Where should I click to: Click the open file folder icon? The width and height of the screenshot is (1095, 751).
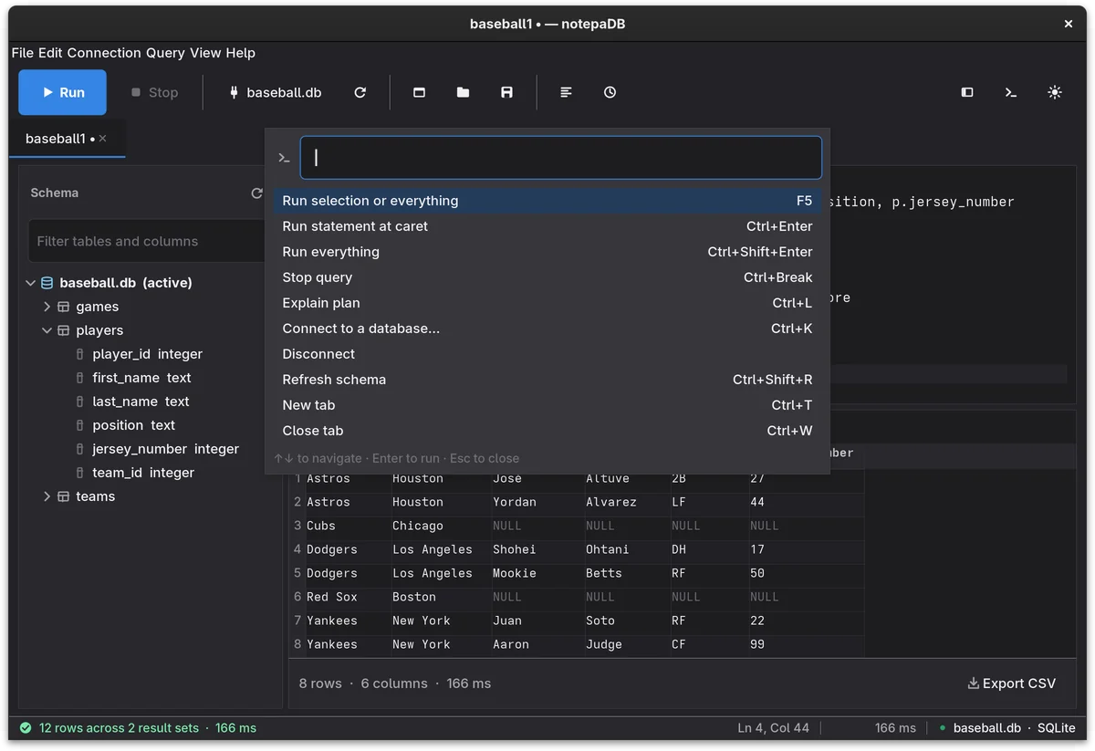463,92
